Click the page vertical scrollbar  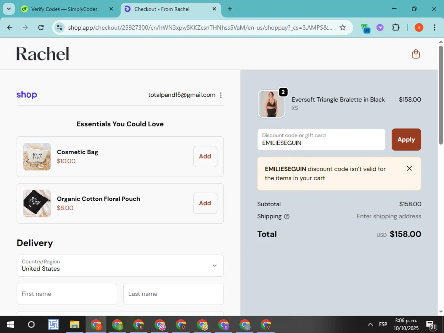(x=441, y=95)
